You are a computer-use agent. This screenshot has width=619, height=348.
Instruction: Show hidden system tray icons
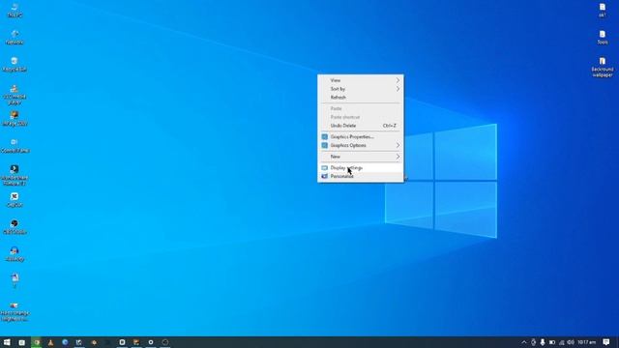[524, 342]
